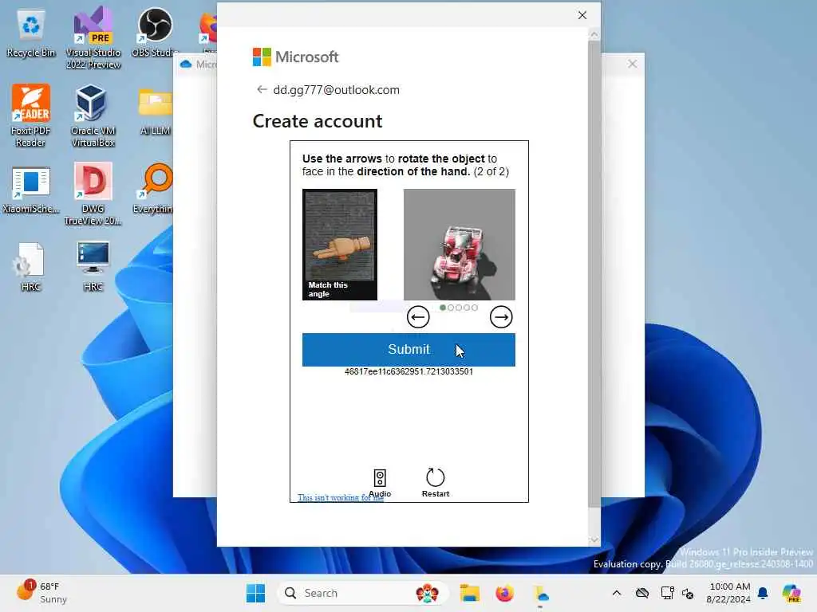The width and height of the screenshot is (817, 612).
Task: Select the HRC file with gear icon
Action: click(x=31, y=266)
